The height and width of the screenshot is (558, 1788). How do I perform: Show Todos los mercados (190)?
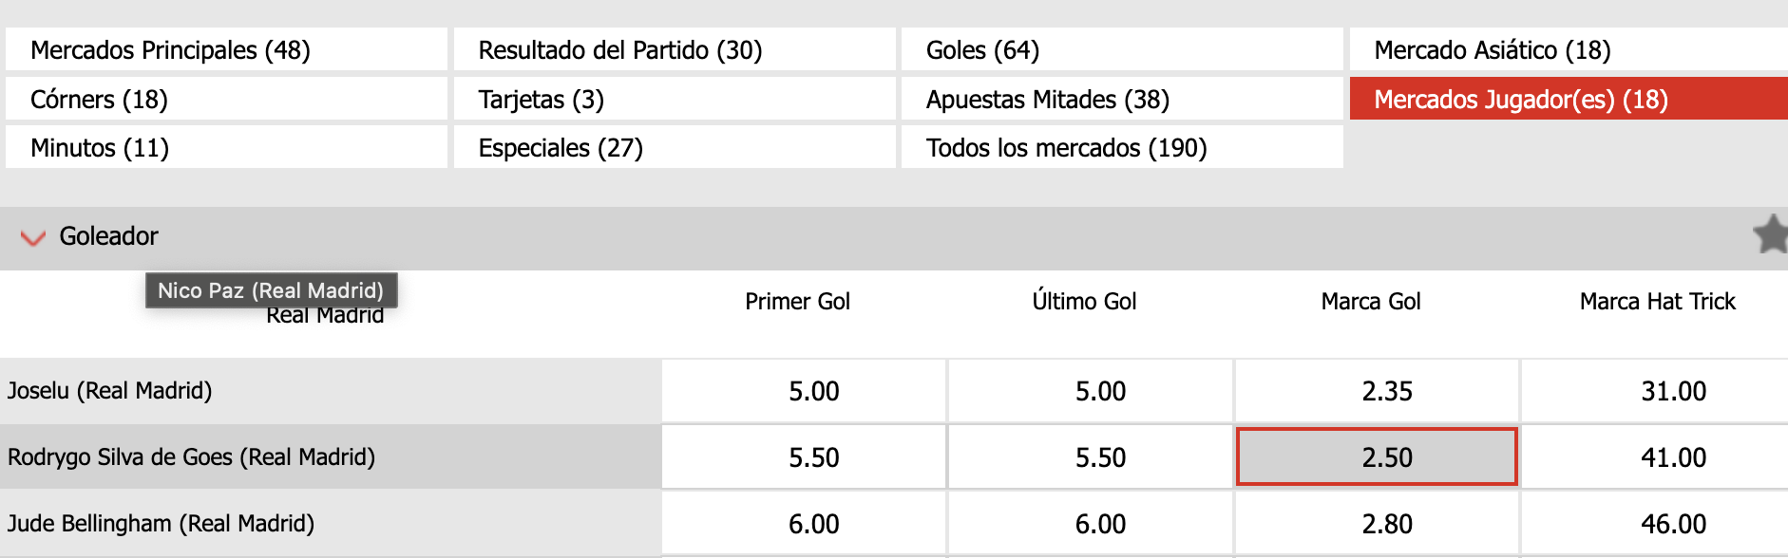coord(1122,148)
